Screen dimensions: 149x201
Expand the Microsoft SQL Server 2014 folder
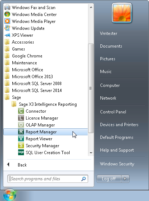[x=46, y=91]
